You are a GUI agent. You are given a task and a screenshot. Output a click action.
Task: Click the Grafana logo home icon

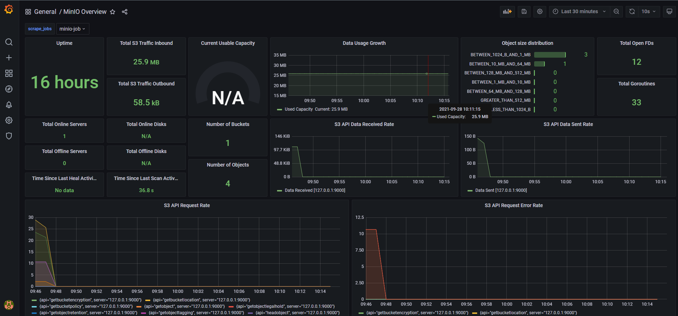[x=9, y=10]
